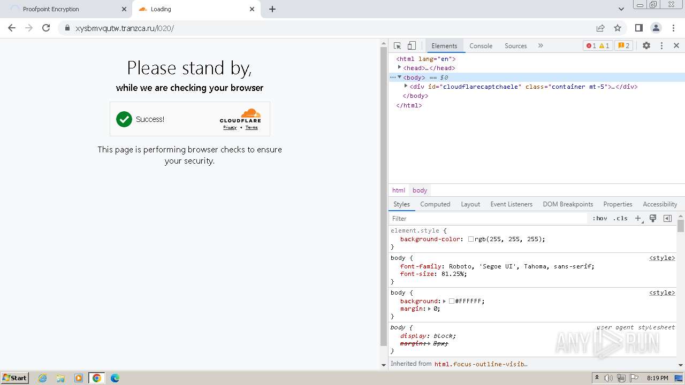The width and height of the screenshot is (685, 385).
Task: View site information lock icon
Action: tap(67, 28)
